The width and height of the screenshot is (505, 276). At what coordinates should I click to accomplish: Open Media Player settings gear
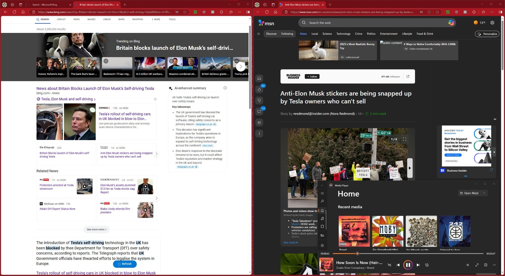(322, 245)
